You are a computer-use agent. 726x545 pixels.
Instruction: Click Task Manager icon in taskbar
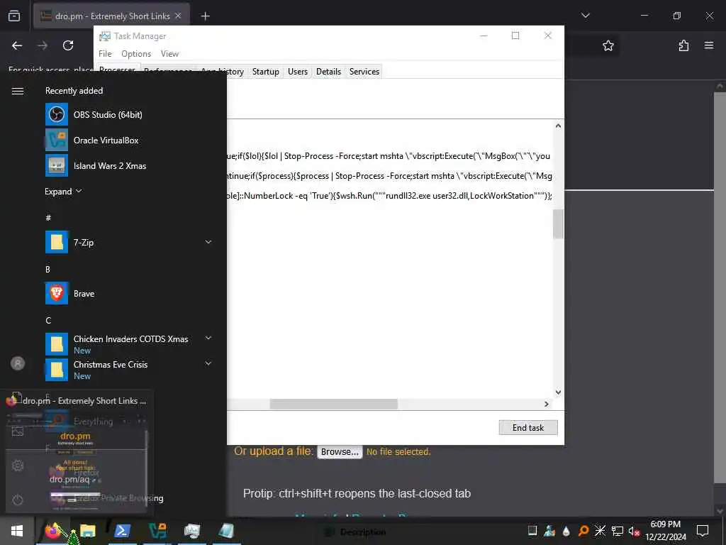point(191,531)
